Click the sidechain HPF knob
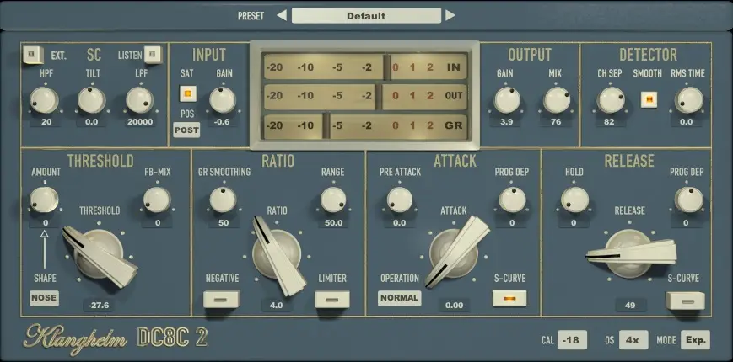This screenshot has height=362, width=733. 45,100
